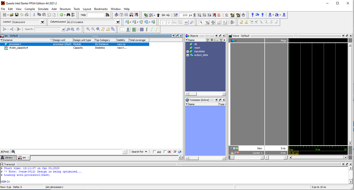The height and width of the screenshot is (190, 354).
Task: Click the Search For button
Action: click(x=139, y=152)
